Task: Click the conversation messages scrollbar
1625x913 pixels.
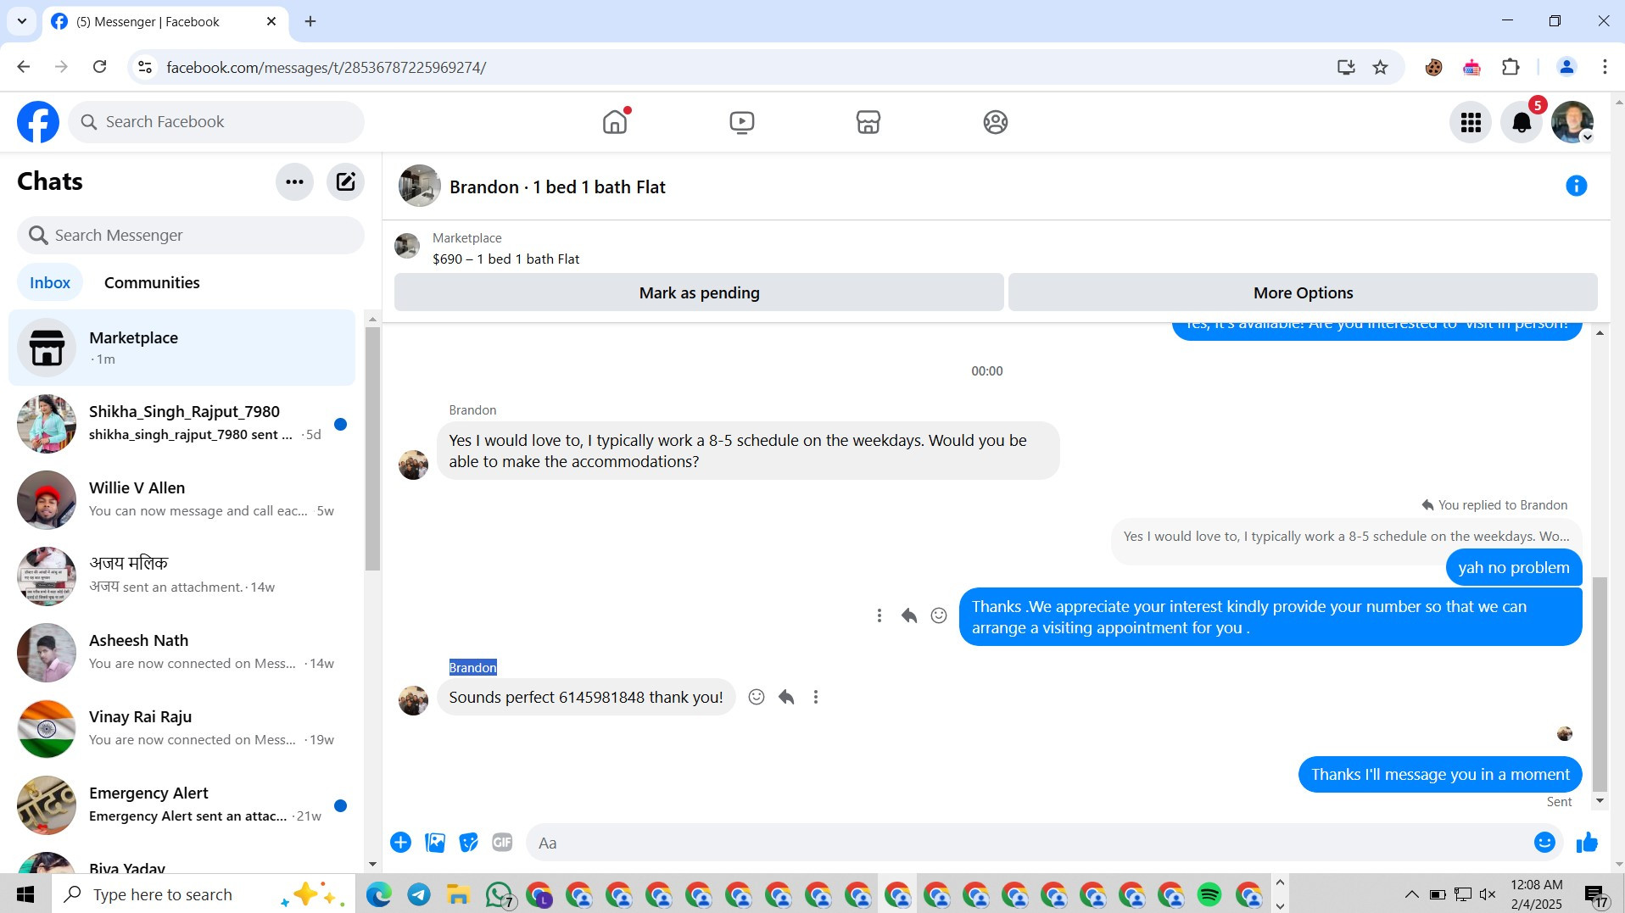Action: coord(1600,683)
